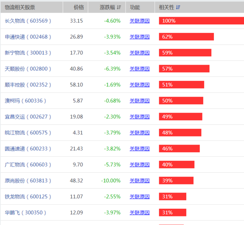Open 关联原因 link for 原尚股份
This screenshot has height=225, width=244.
(139, 181)
